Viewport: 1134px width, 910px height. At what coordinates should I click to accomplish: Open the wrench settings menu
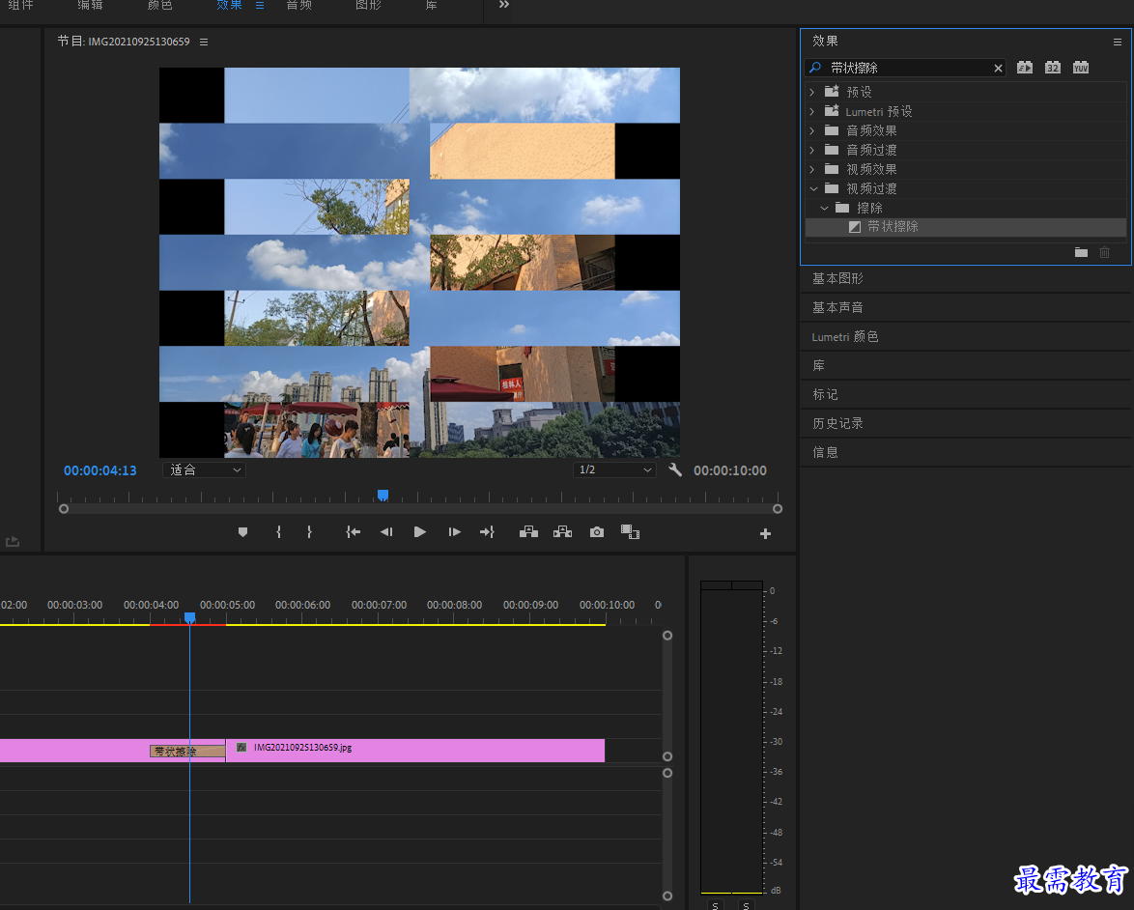[x=675, y=470]
